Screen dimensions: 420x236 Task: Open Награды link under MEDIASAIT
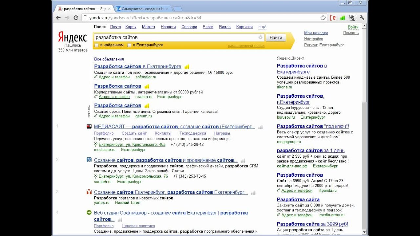click(222, 133)
